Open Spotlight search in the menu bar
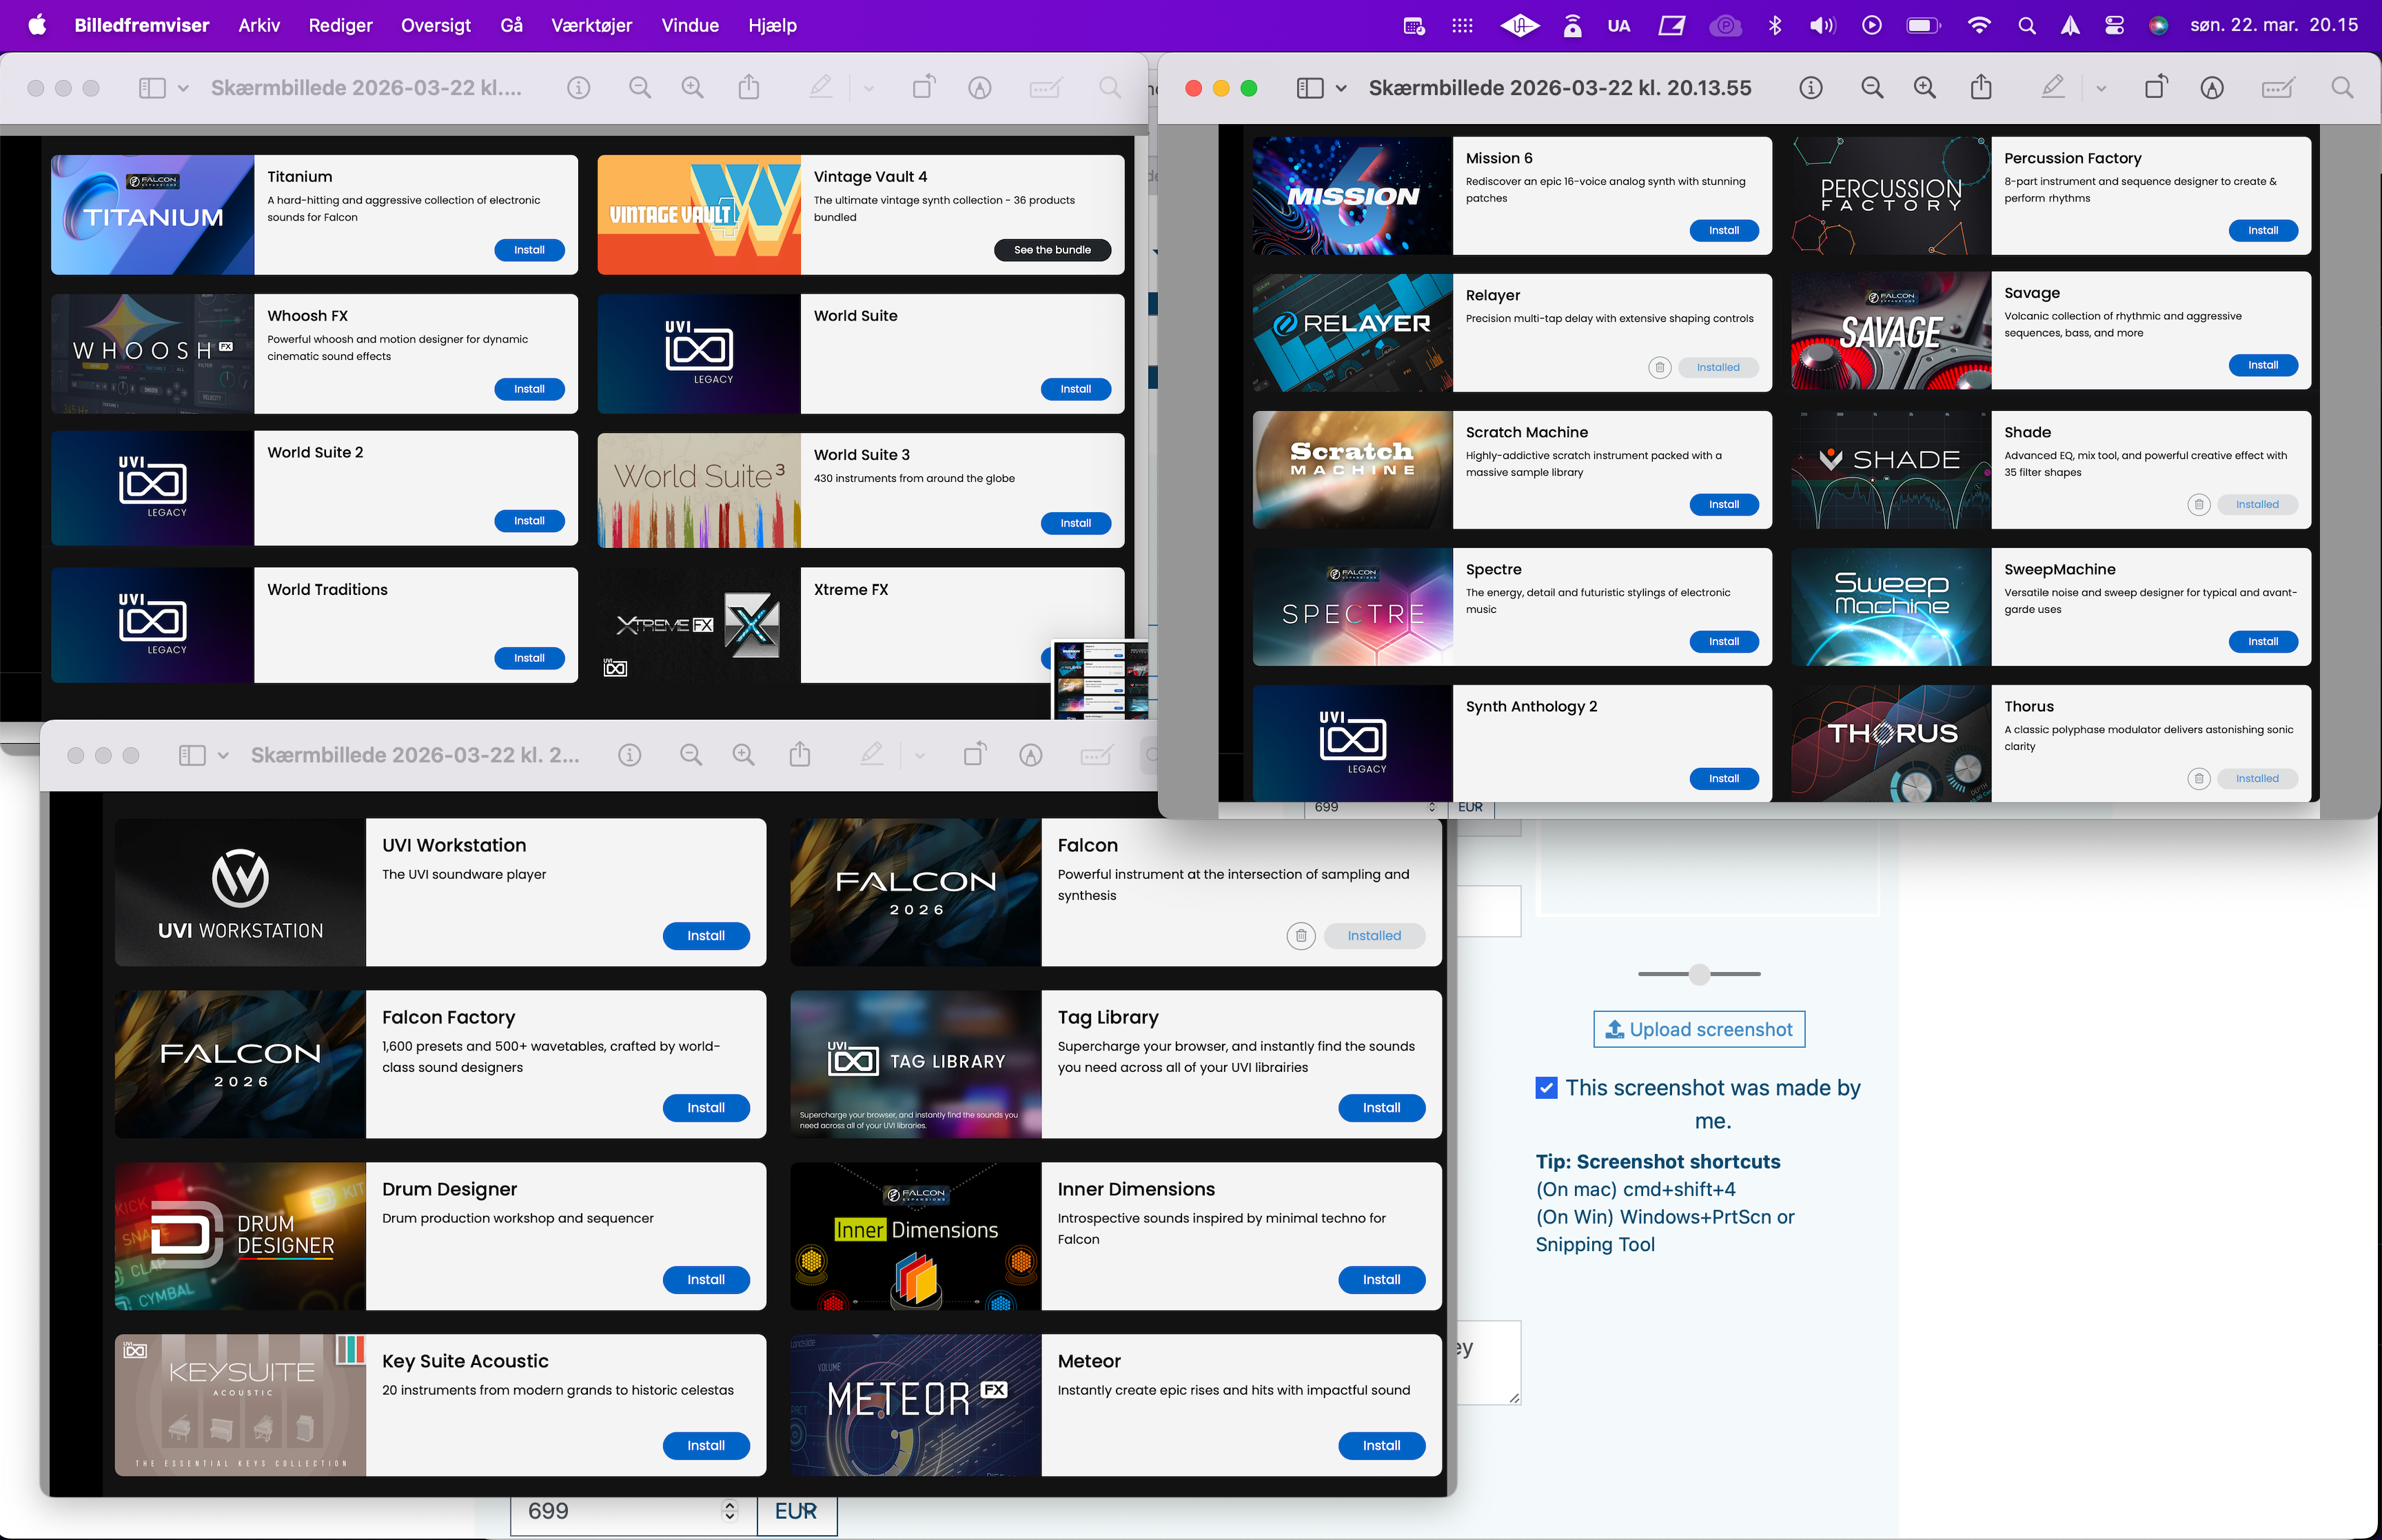 click(x=2026, y=26)
